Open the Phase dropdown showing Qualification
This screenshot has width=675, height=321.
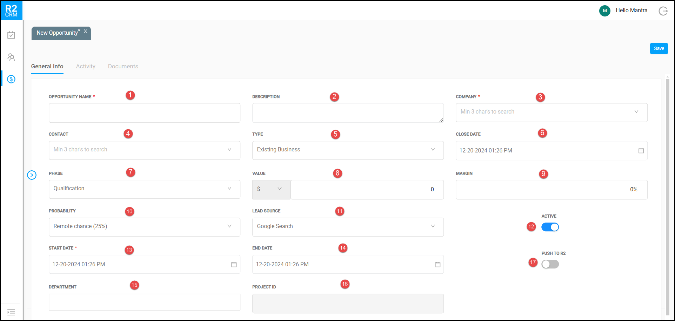[144, 189]
